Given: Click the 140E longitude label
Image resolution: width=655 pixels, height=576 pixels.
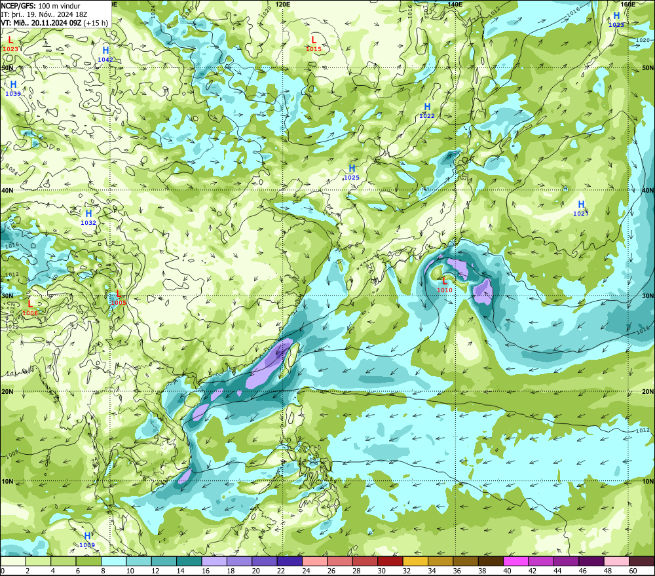Looking at the screenshot, I should click(455, 4).
